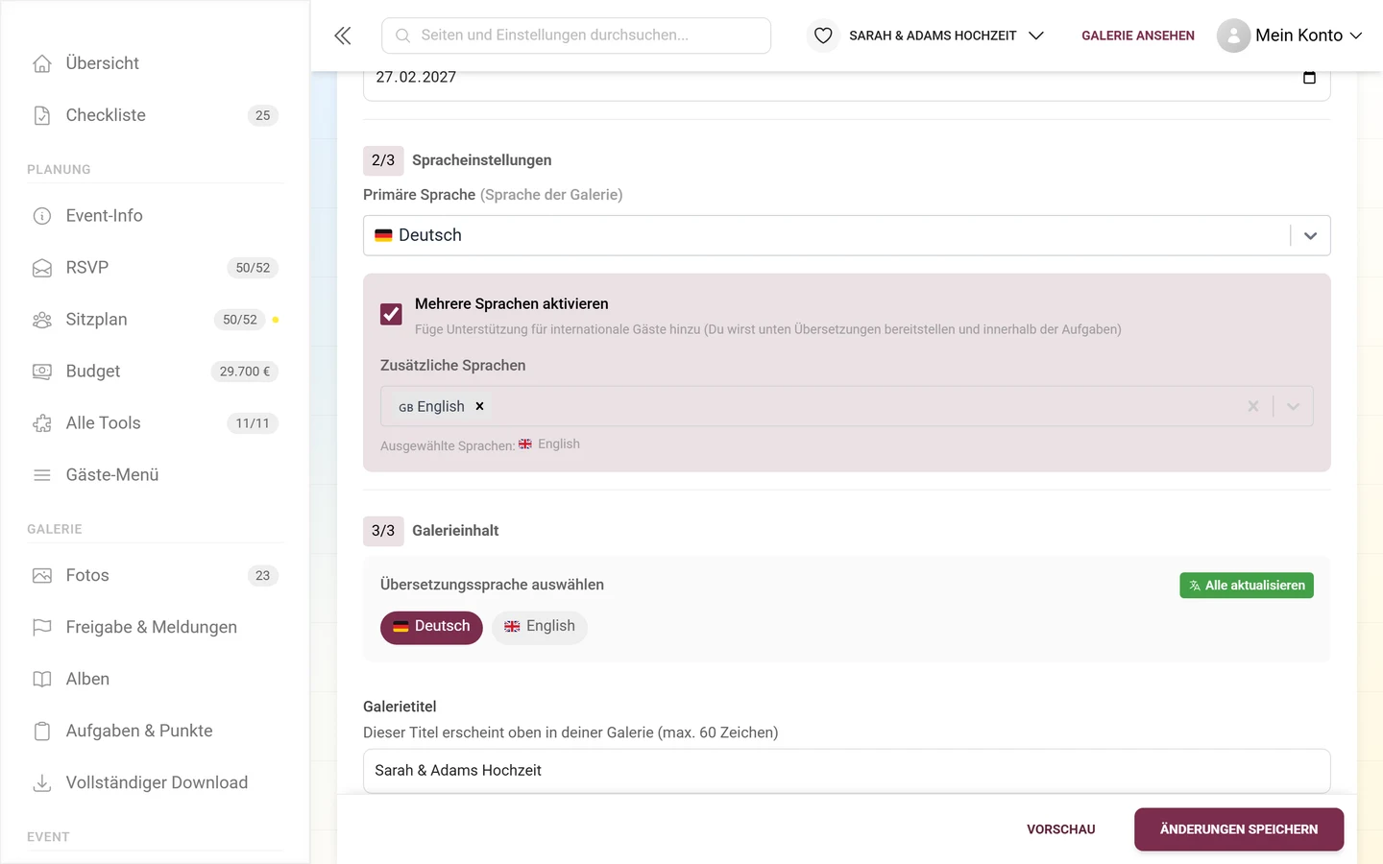Click the Alle Tools puzzle icon

pos(42,423)
